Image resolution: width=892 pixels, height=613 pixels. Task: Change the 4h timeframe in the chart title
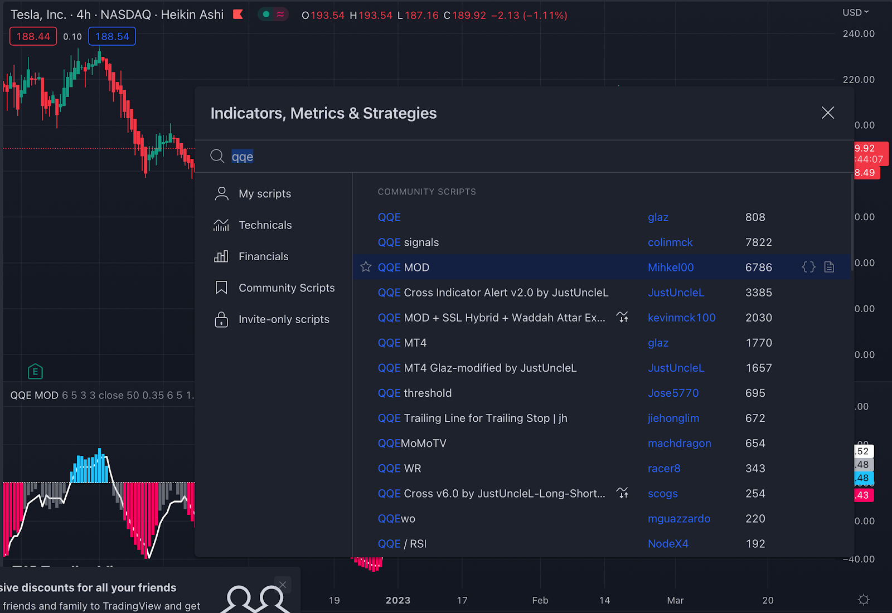84,14
